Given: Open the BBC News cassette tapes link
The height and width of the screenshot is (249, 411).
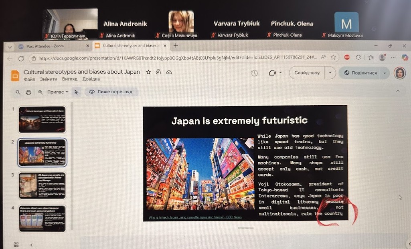Looking at the screenshot, I should [195, 217].
